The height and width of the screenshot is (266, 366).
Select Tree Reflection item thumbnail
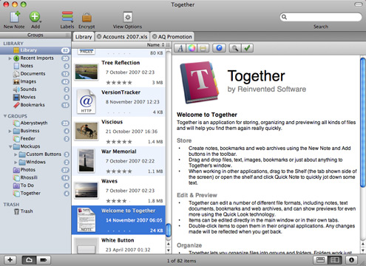pyautogui.click(x=87, y=72)
